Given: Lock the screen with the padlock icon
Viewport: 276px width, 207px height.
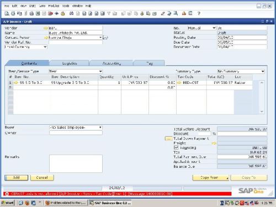Looking at the screenshot, I should click(x=63, y=13).
